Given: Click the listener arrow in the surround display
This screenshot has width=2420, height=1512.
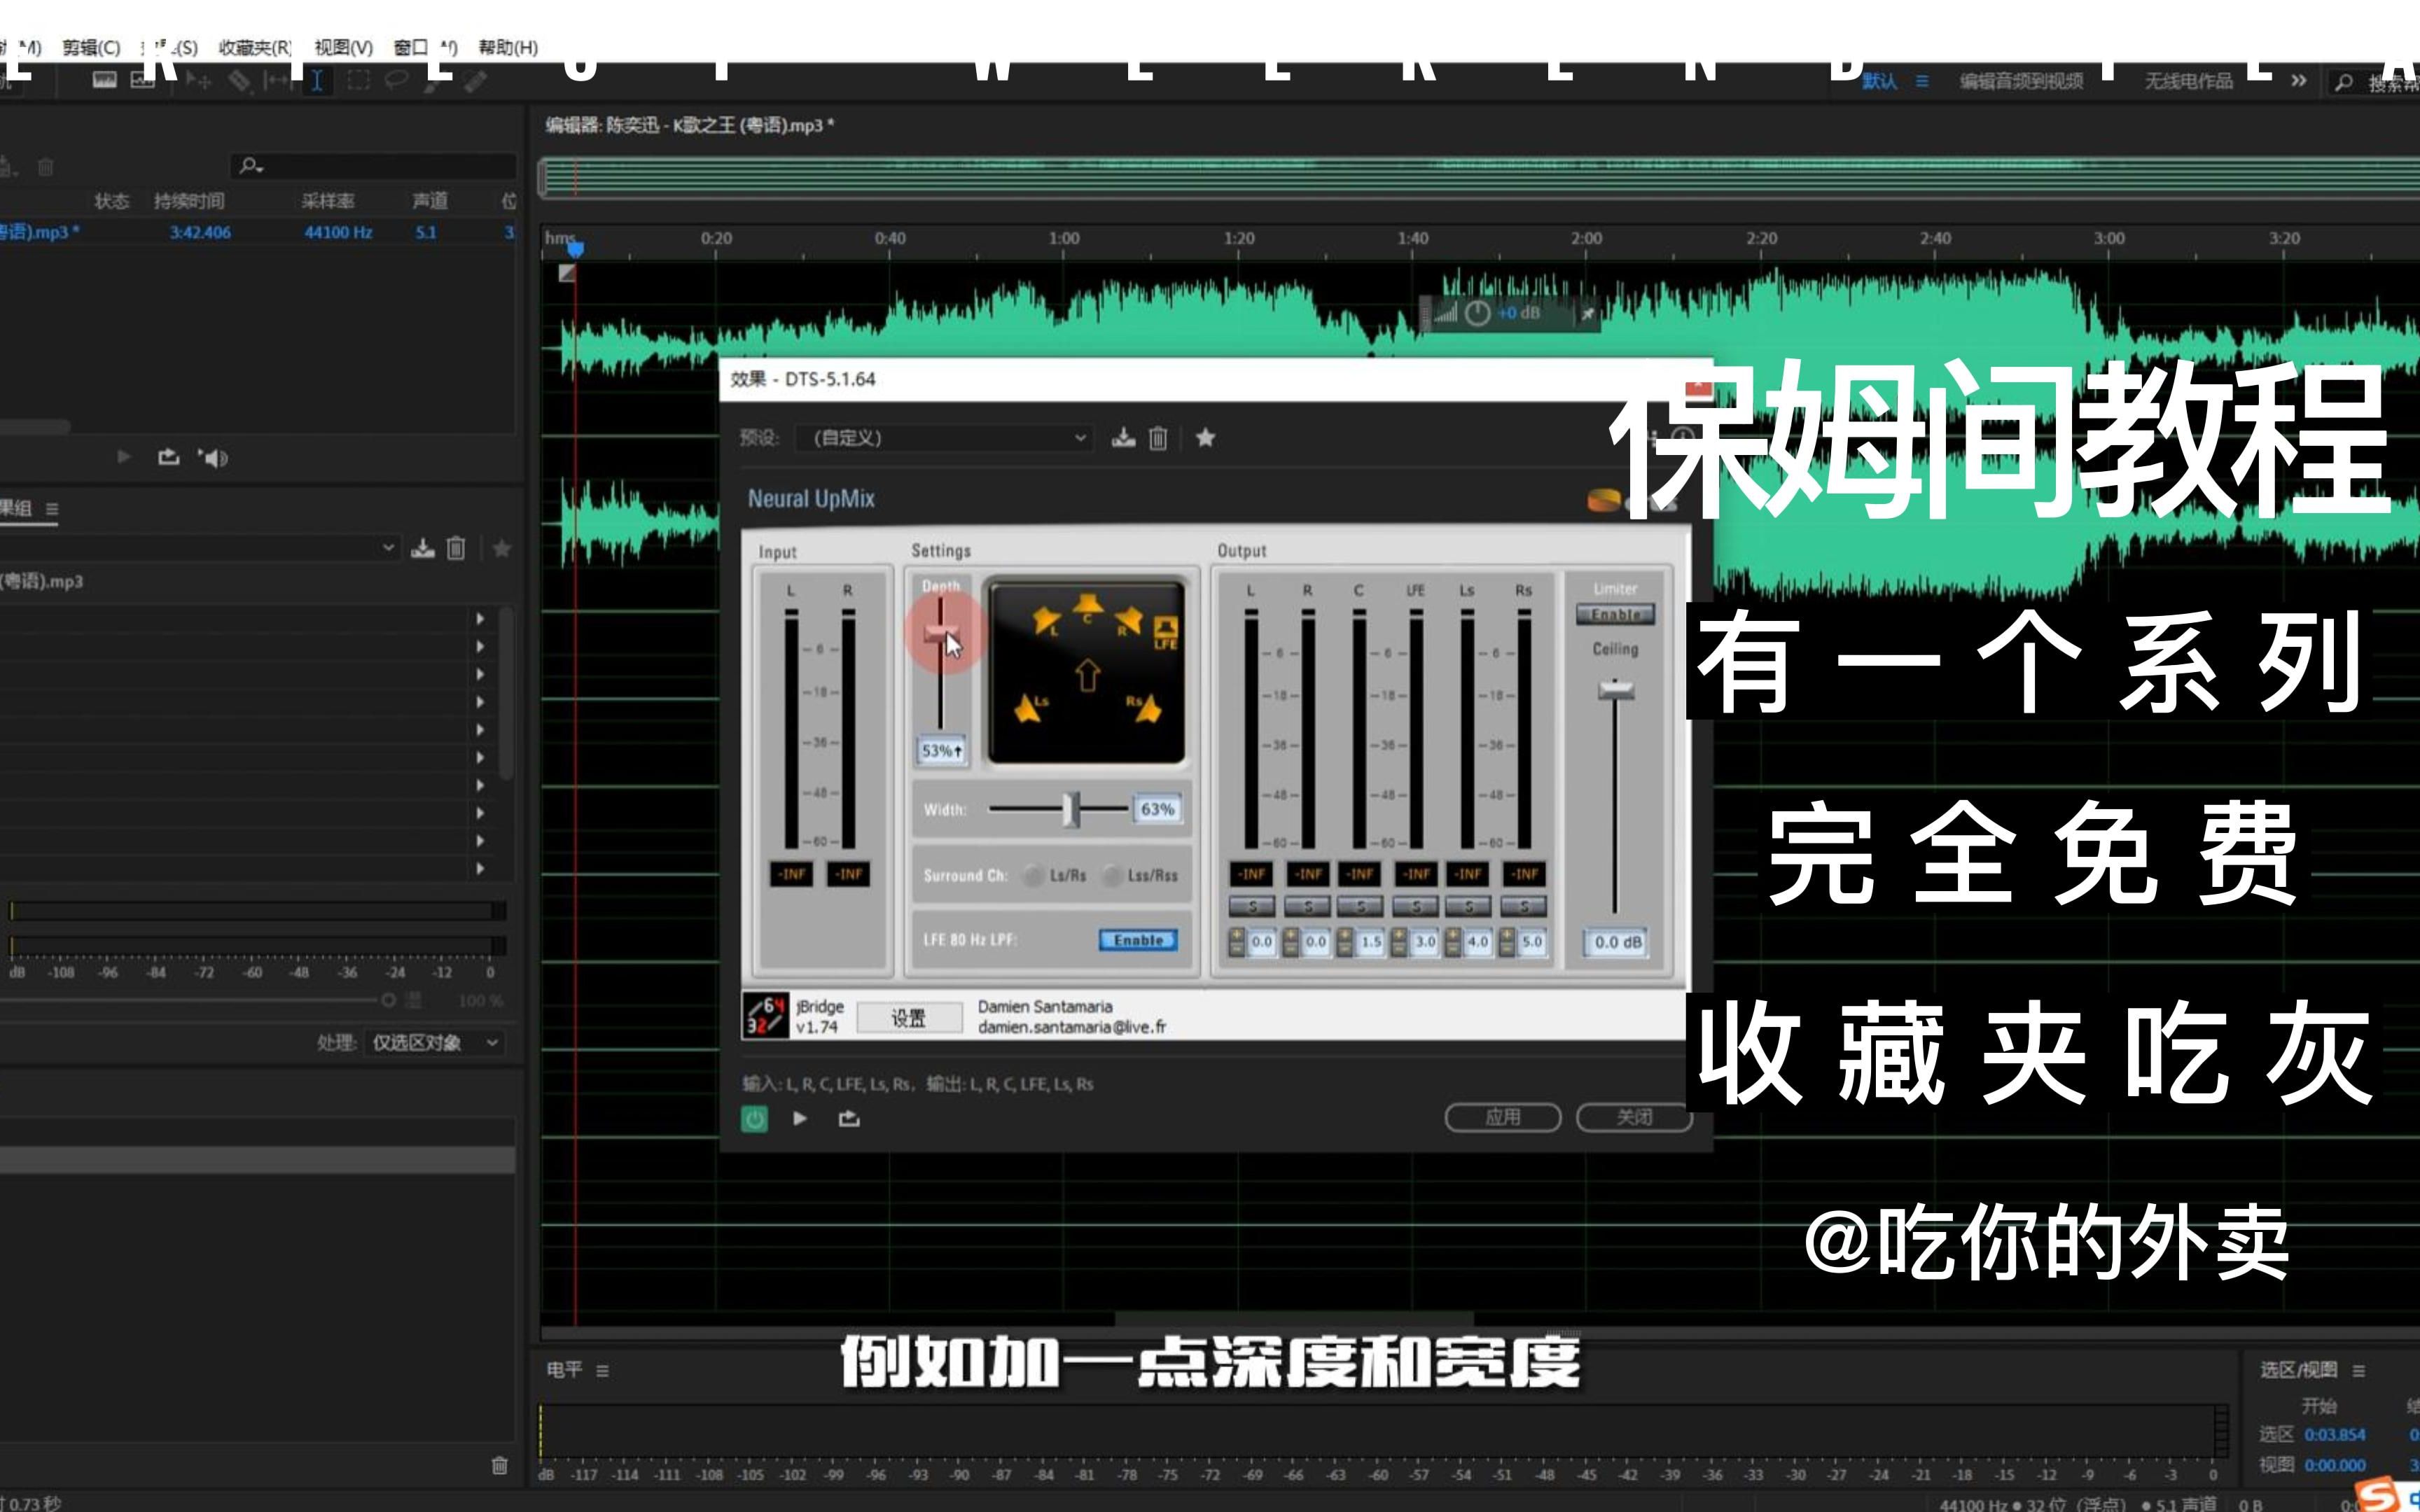Looking at the screenshot, I should (x=1088, y=676).
